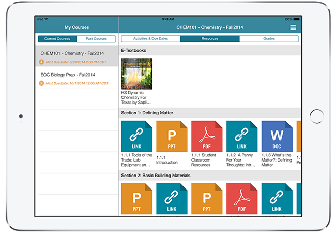Open the hamburger menu icon

(293, 27)
